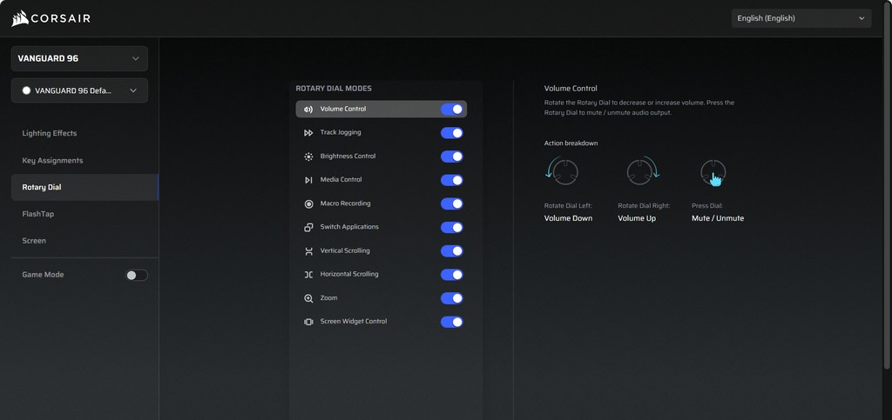Open the English language dropdown
Image resolution: width=892 pixels, height=420 pixels.
tap(801, 18)
